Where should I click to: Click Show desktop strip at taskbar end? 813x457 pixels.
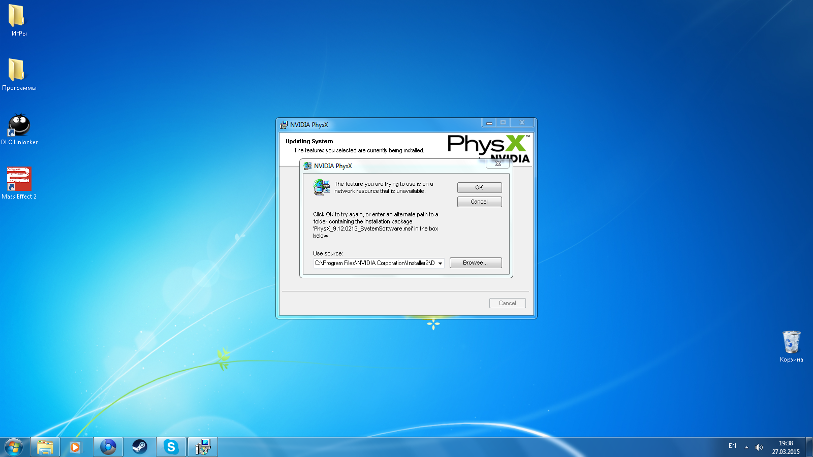(809, 447)
